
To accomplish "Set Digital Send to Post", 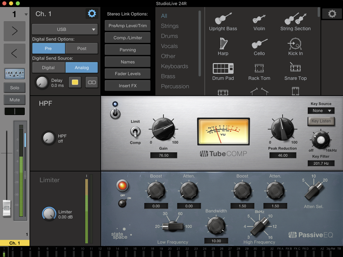I will [81, 48].
